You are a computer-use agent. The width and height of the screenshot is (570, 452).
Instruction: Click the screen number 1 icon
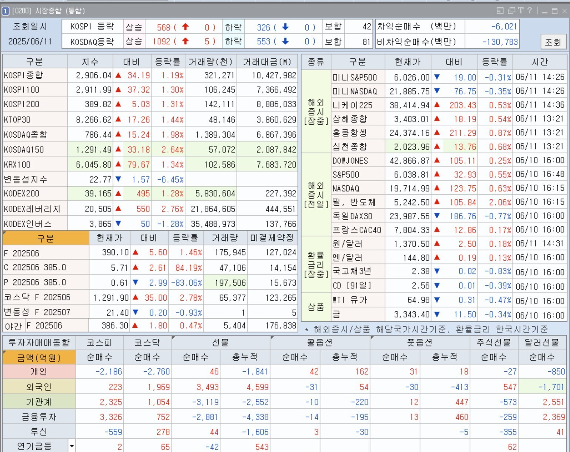point(5,11)
